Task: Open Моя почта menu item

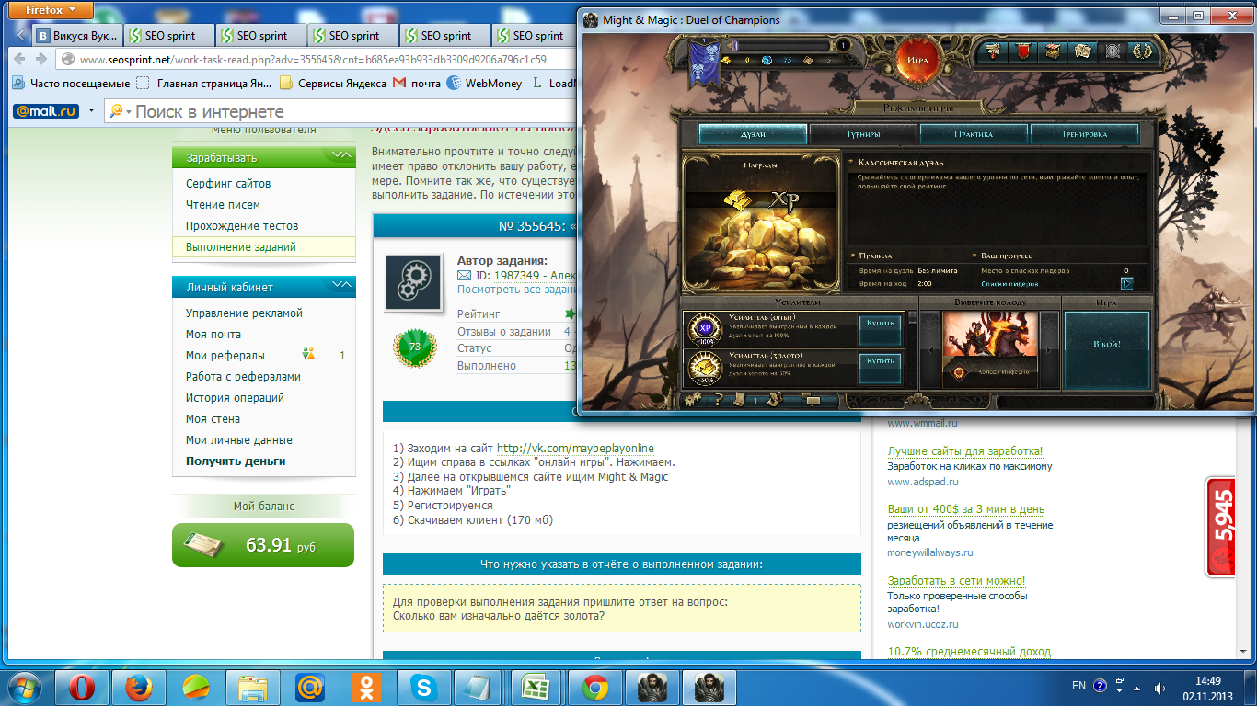Action: coord(213,335)
